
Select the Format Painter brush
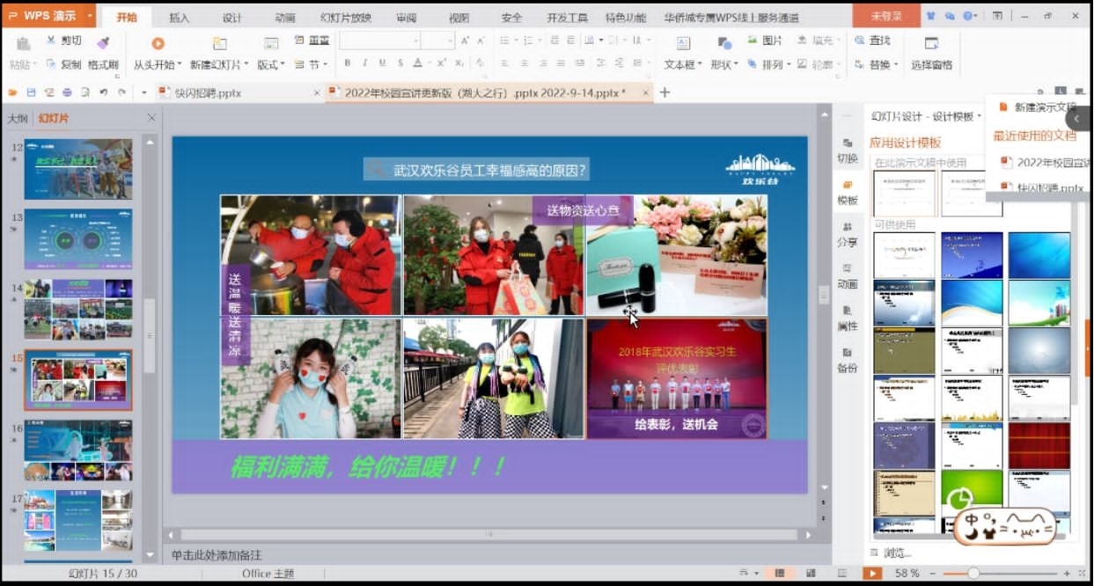[x=103, y=41]
